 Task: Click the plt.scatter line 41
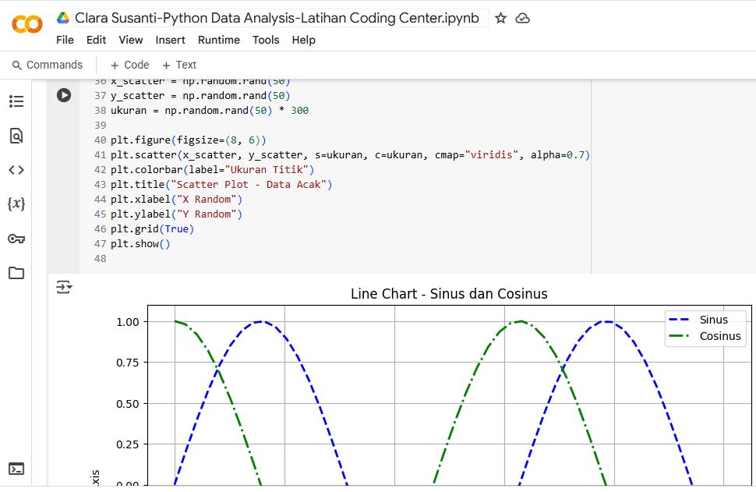(x=350, y=155)
